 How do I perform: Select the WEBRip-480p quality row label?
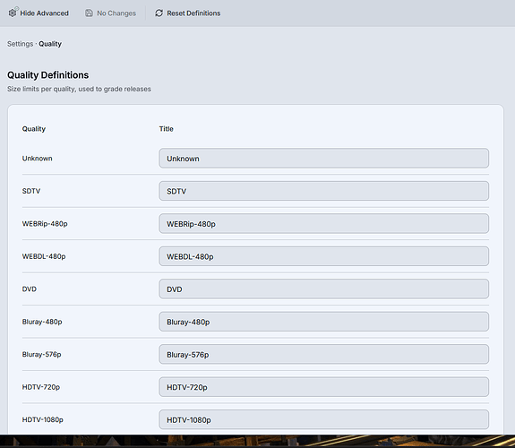pos(45,224)
